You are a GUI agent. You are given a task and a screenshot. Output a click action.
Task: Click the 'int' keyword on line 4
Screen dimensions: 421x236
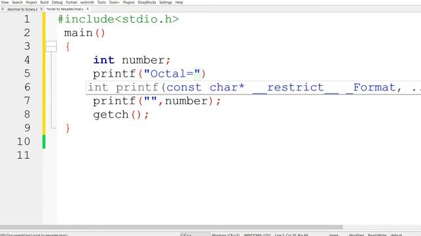coord(104,60)
